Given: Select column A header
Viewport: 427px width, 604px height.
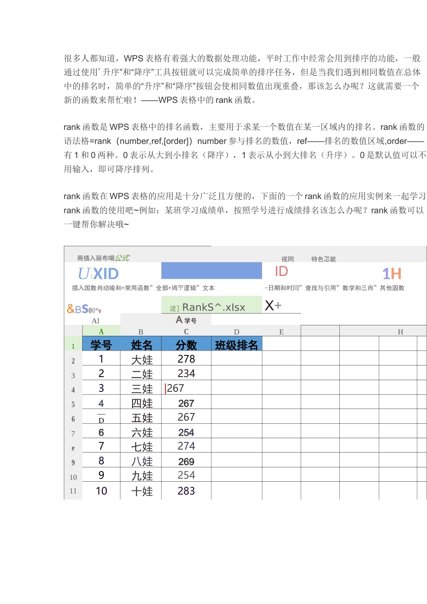Looking at the screenshot, I should (x=101, y=332).
